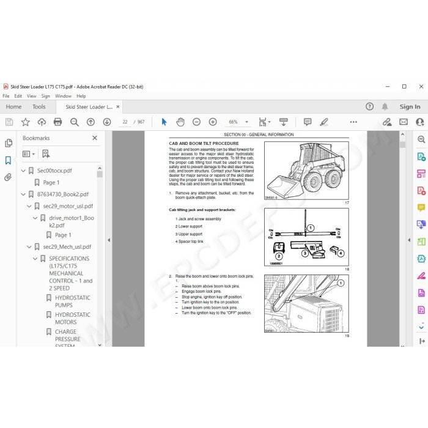Open search tool in right pane
This screenshot has width=428, height=428.
pyautogui.click(x=421, y=139)
